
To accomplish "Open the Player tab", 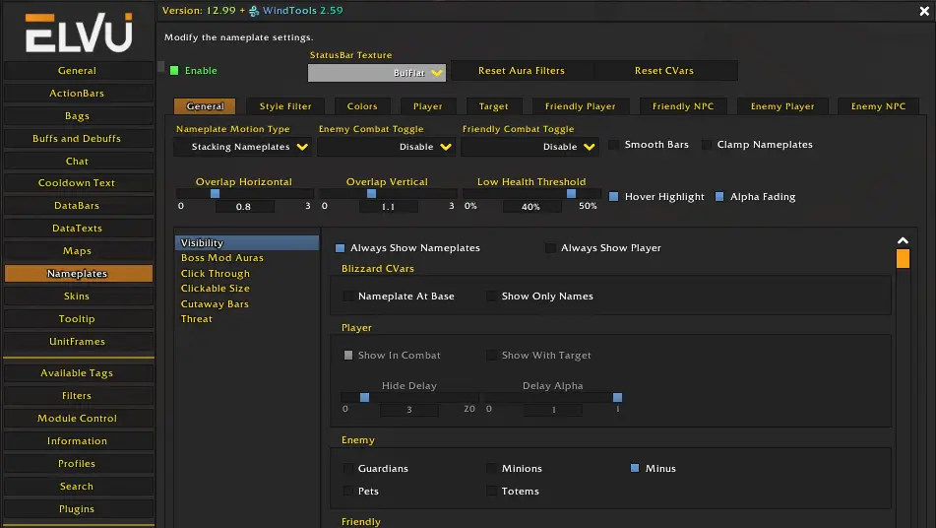I will click(428, 106).
